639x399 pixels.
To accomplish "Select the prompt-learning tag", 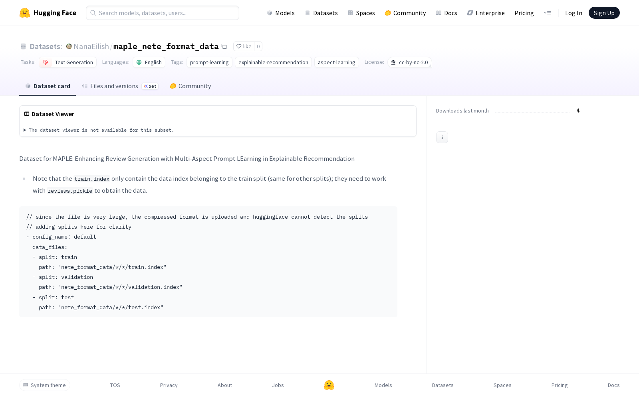I will click(209, 62).
